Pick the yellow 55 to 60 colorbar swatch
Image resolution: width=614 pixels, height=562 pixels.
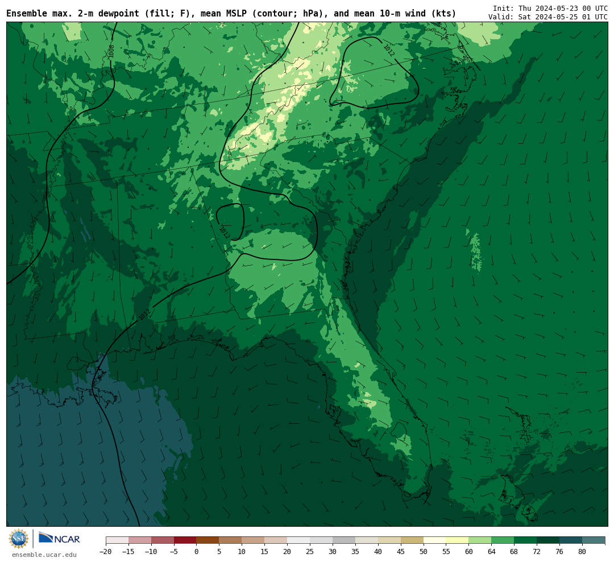pyautogui.click(x=457, y=540)
